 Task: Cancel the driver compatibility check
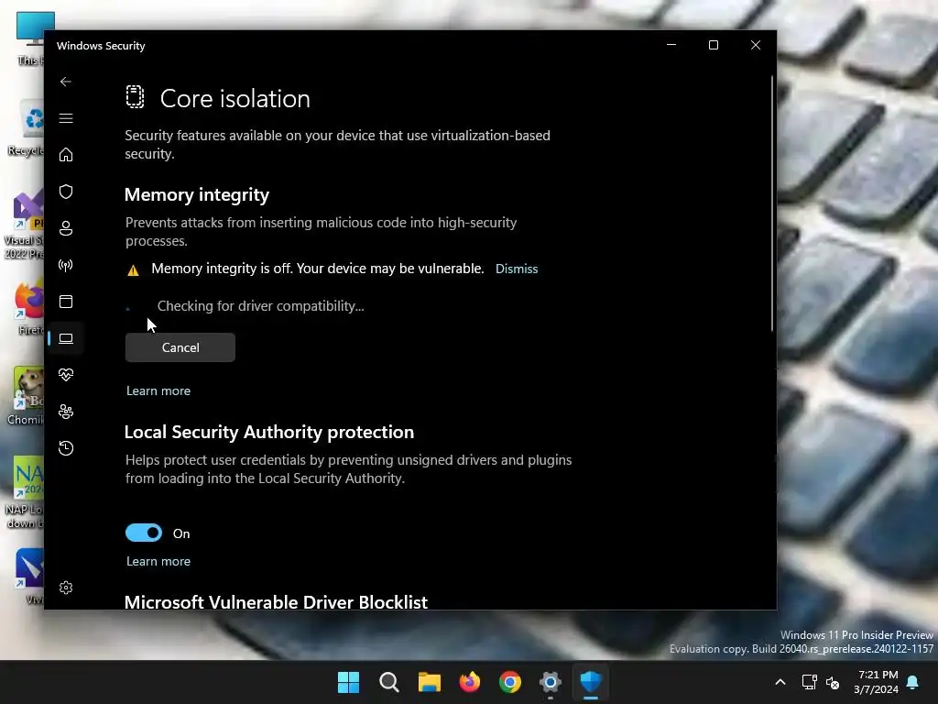pos(180,347)
